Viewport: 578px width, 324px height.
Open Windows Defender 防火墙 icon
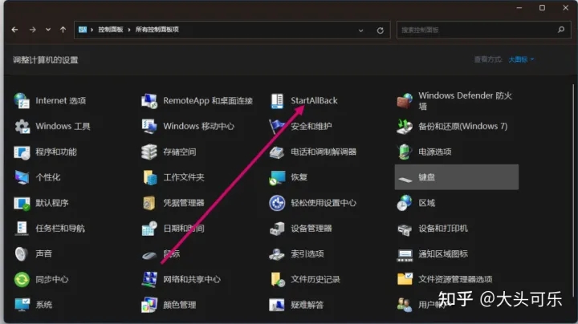pos(405,100)
